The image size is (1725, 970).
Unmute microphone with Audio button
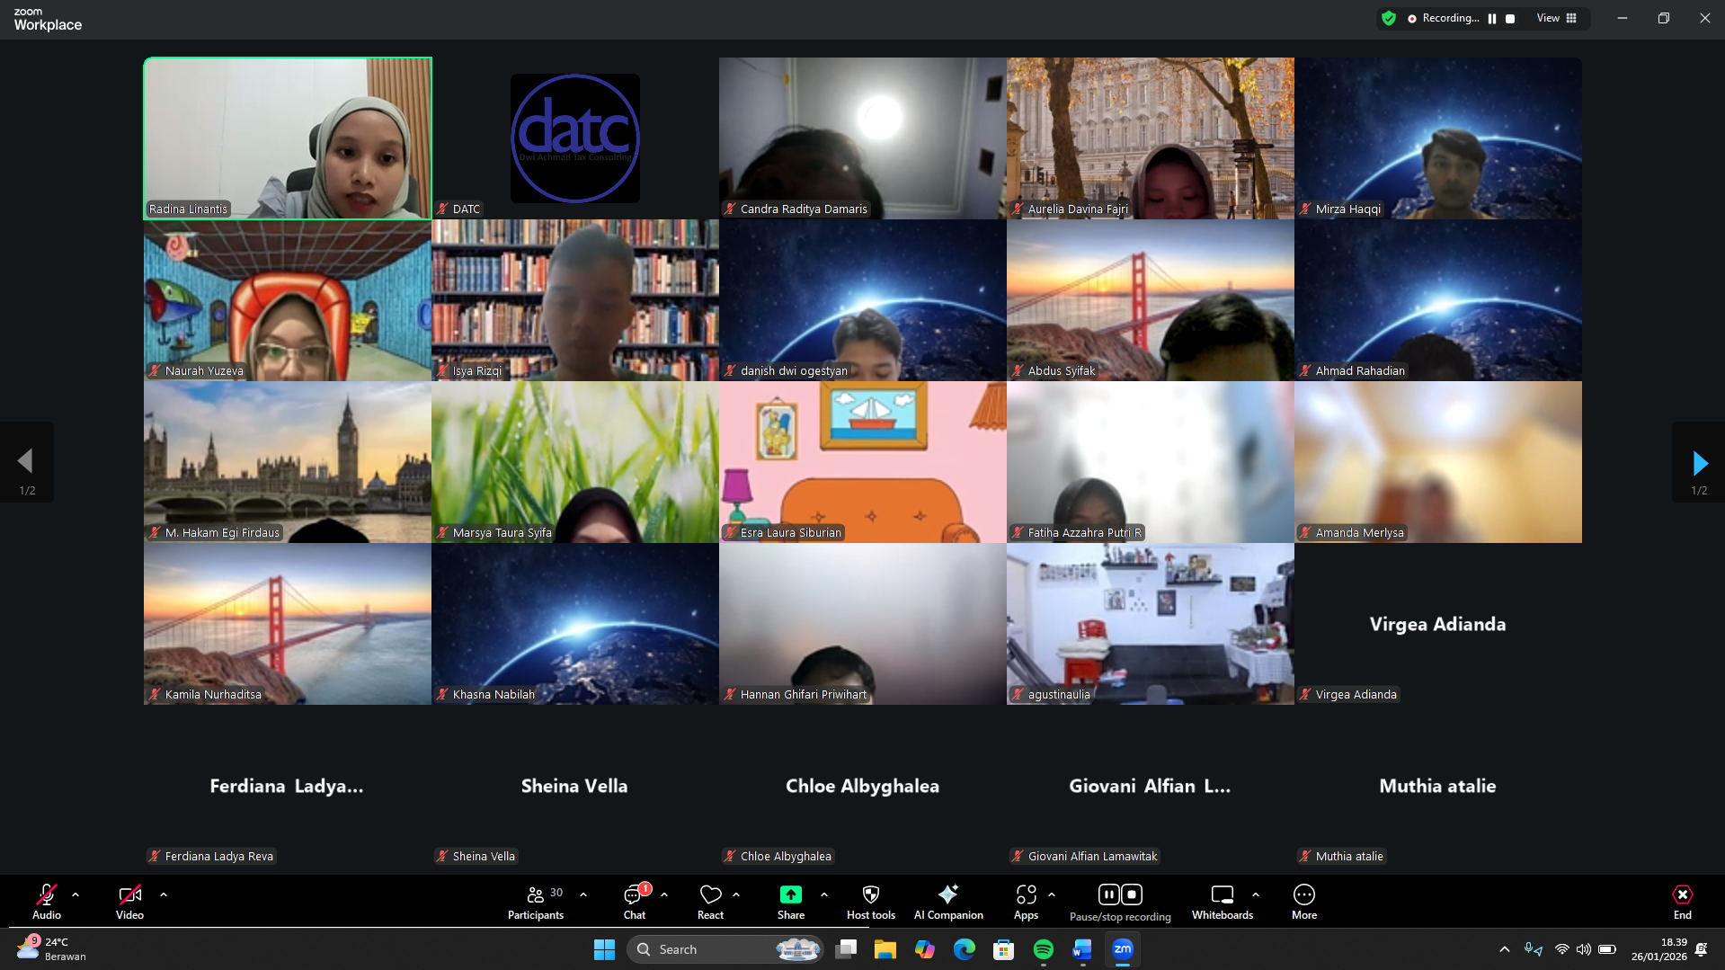47,902
